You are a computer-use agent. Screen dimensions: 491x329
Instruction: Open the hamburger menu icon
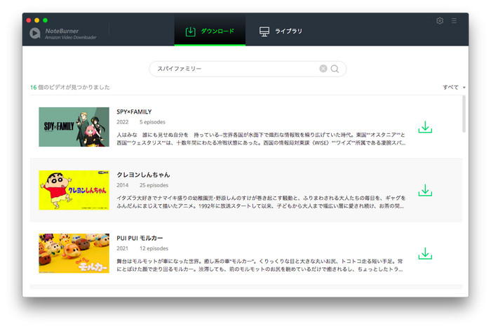454,20
